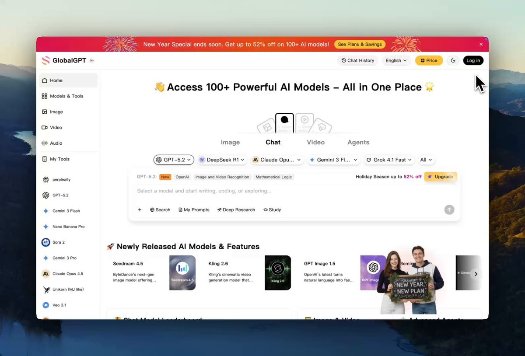Click the New Year New Plan promo image
Viewport: 525px width, 356px height.
point(411,280)
